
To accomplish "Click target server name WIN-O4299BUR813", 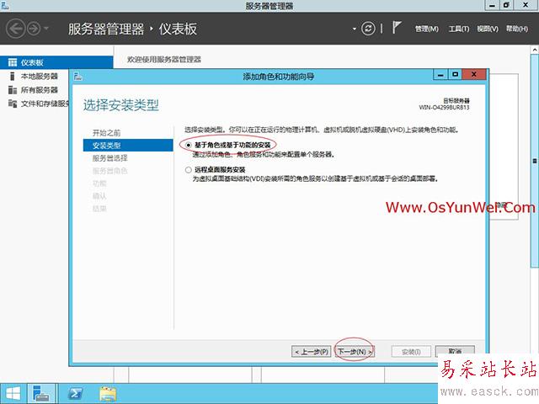I will click(444, 107).
